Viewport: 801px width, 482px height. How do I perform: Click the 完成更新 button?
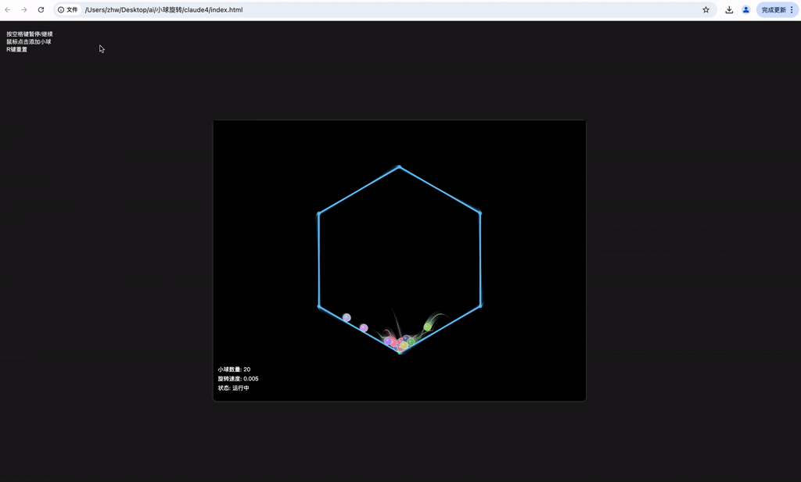[x=774, y=9]
